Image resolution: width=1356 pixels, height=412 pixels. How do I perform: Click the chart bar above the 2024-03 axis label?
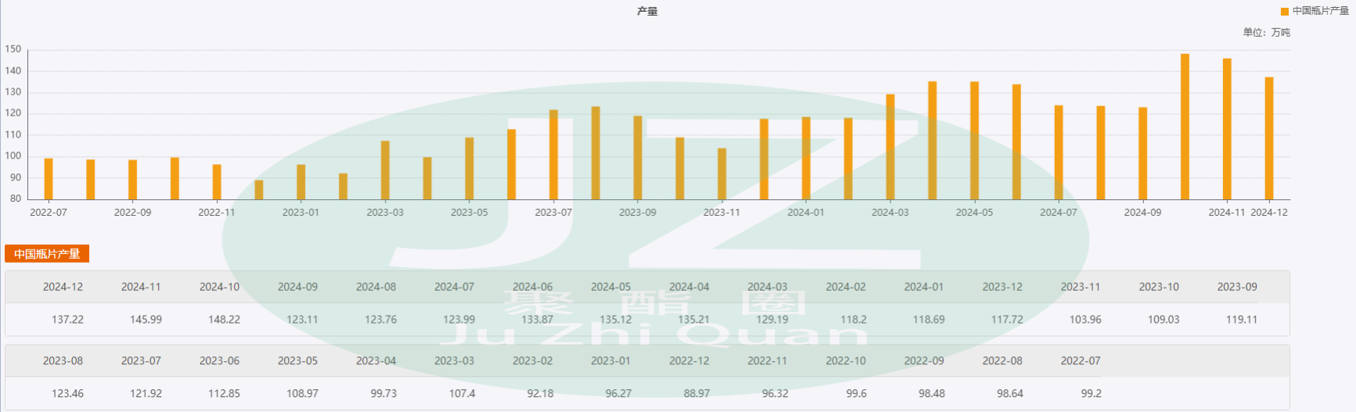890,147
